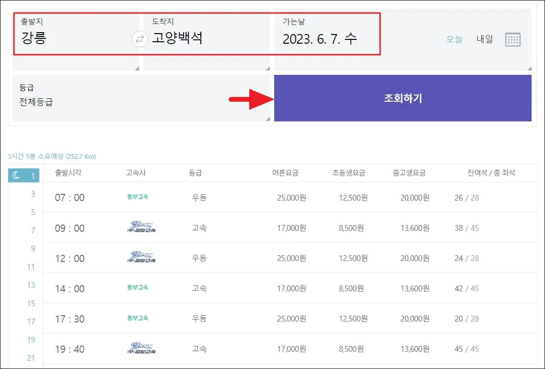Screen dimensions: 545x369
Task: Click the 3시간 5분 travel time link
Action: click(x=50, y=156)
